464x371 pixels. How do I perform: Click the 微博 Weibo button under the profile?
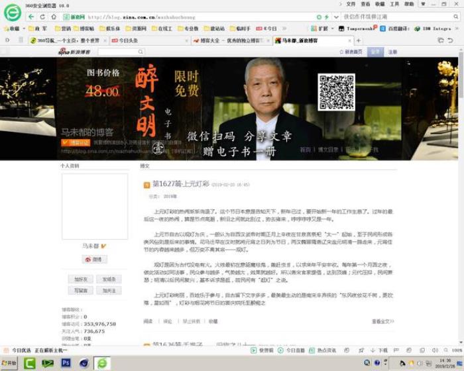(x=94, y=260)
